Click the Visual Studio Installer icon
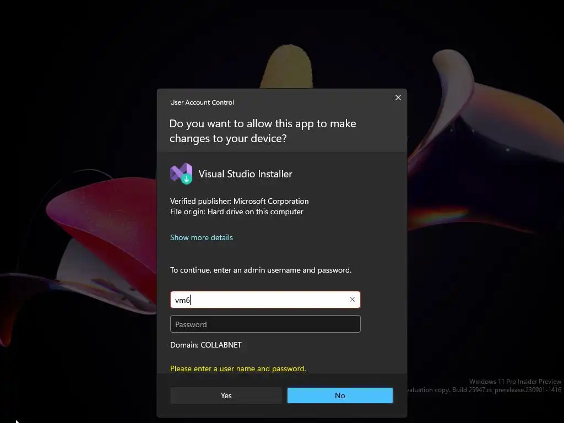564x423 pixels. [181, 173]
